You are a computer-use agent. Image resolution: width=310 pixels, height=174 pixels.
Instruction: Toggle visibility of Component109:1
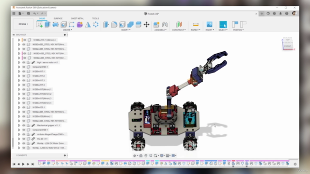(24, 130)
